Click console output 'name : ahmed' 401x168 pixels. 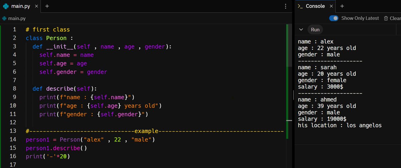[317, 100]
